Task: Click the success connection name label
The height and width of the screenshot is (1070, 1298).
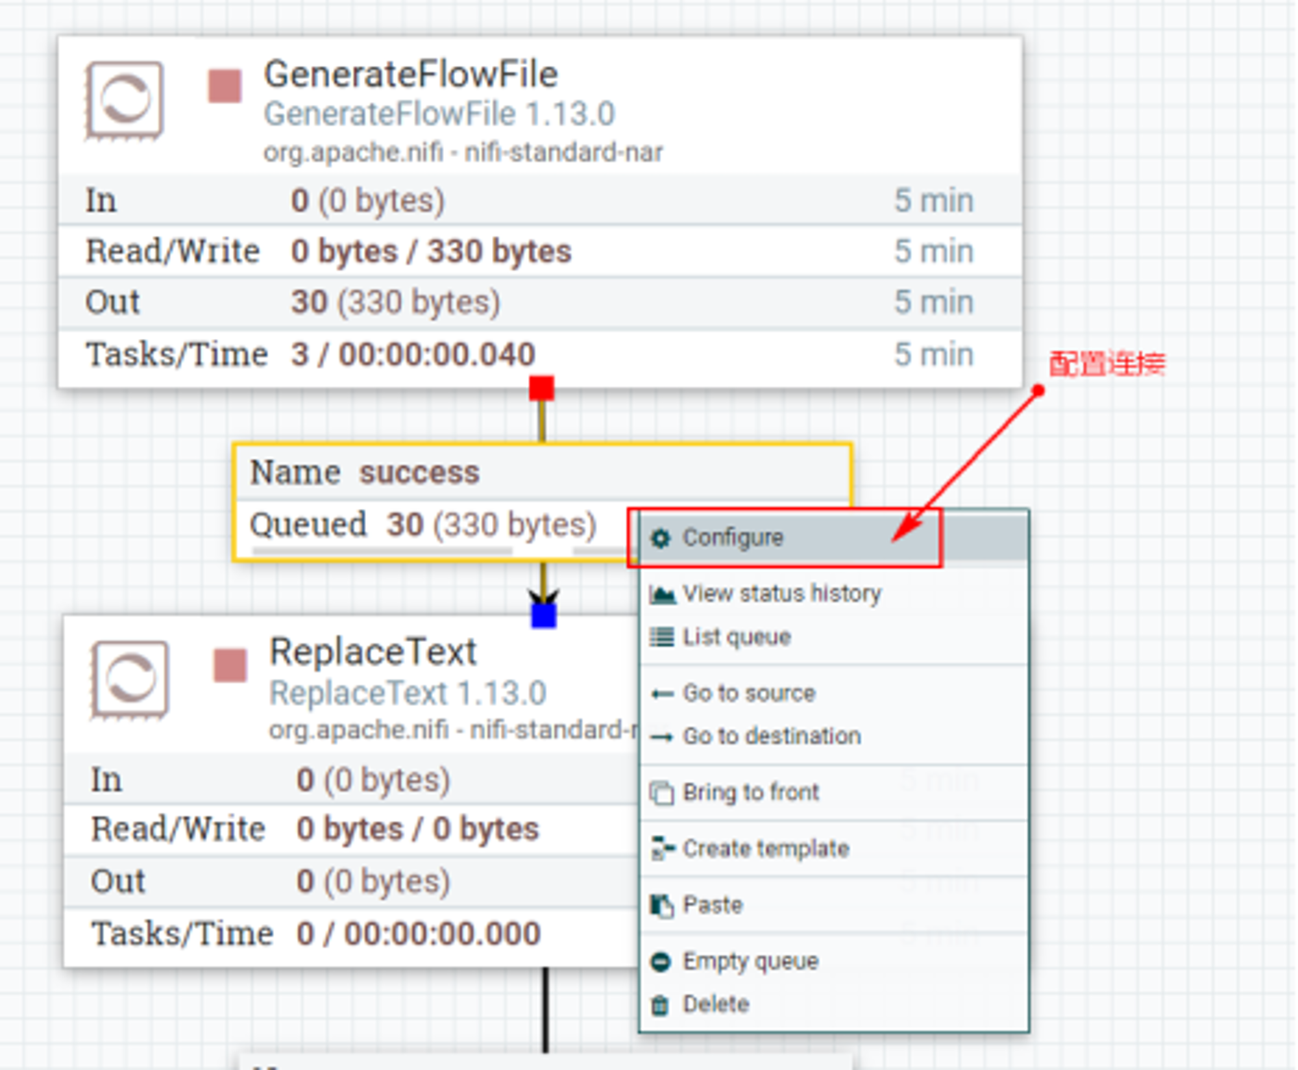Action: [419, 473]
